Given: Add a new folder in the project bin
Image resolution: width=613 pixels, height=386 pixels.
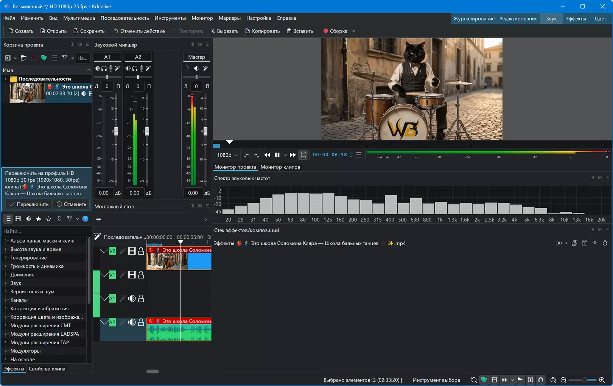Looking at the screenshot, I should click(24, 58).
